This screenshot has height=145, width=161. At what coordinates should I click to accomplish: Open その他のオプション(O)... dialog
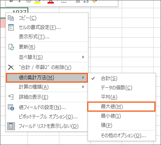(x=122, y=136)
